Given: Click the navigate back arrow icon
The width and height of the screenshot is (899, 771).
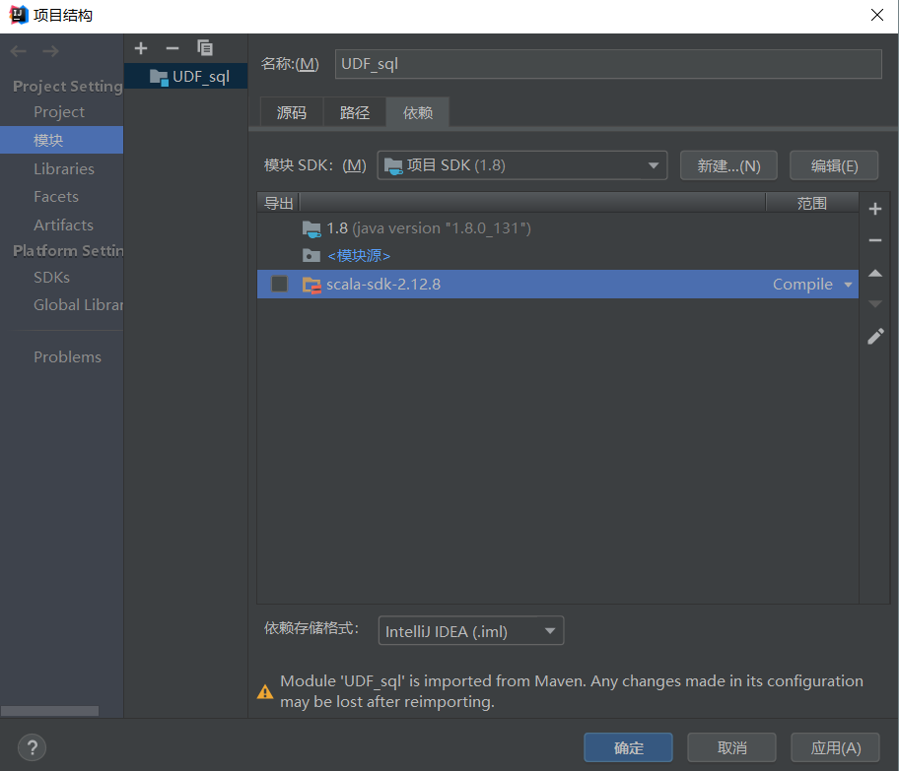Looking at the screenshot, I should pos(16,51).
